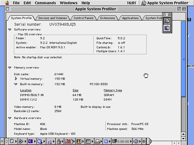Screen dimensions: 194x145
Task: Open the Apple menu
Action: (x=7, y=3)
